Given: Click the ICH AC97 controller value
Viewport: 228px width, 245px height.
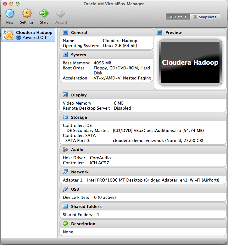Looking at the screenshot, I should 99,163.
